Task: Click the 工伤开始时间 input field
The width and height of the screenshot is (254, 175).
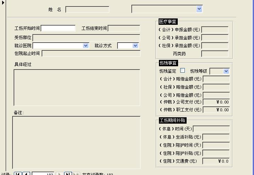Action: coord(58,28)
